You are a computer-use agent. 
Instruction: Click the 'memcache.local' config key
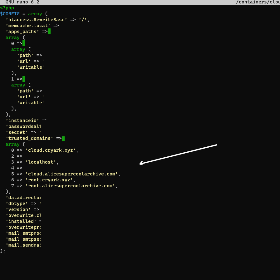tap(28, 26)
